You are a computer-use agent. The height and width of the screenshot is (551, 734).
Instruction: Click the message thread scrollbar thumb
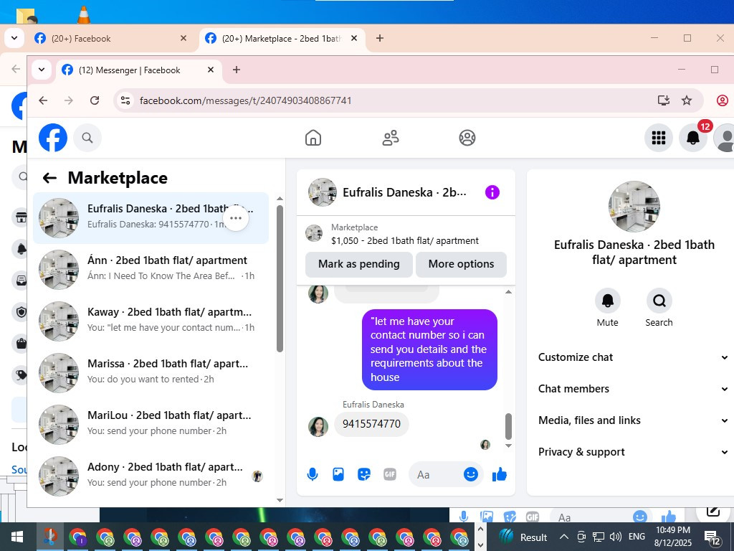tap(508, 426)
